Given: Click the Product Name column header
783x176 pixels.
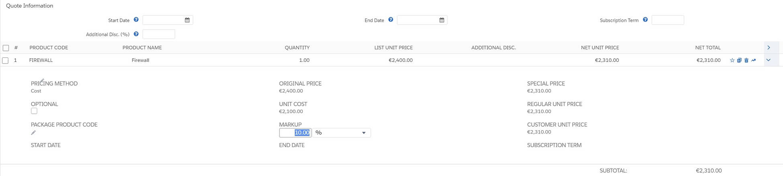Looking at the screenshot, I should pos(142,47).
